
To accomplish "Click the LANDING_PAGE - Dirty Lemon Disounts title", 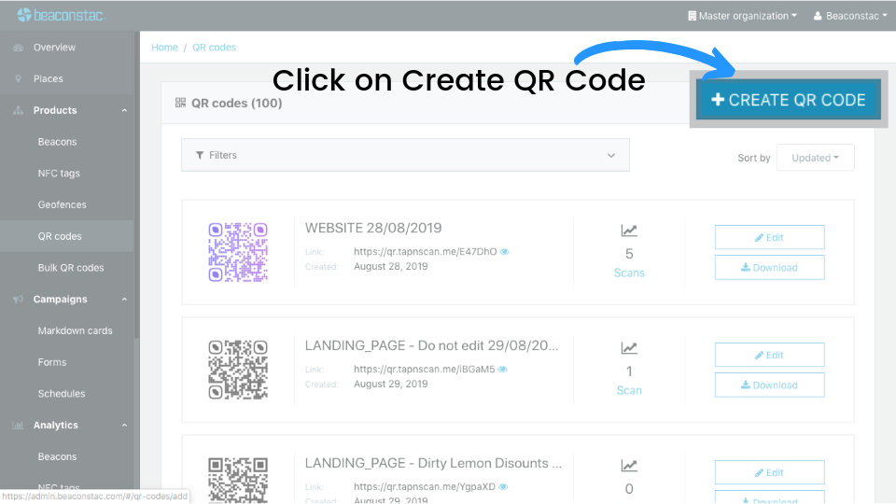I will [433, 463].
